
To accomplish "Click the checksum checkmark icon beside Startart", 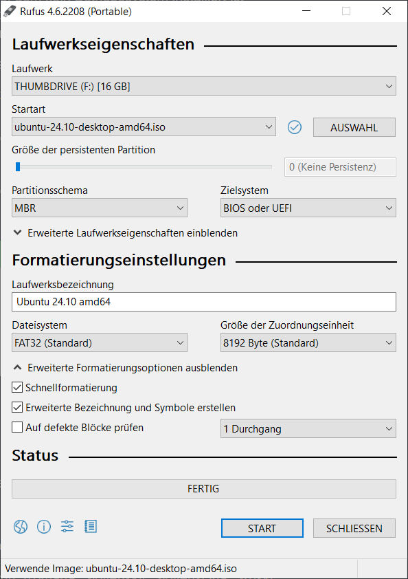I will (295, 127).
